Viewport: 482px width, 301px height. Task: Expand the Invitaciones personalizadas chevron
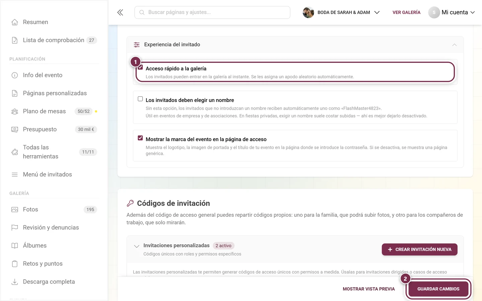click(x=137, y=246)
